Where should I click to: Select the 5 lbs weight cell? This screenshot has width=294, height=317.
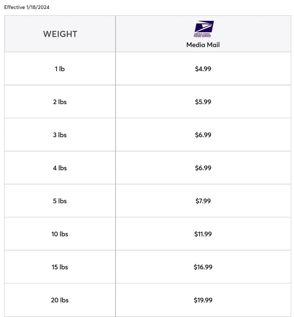coord(60,201)
